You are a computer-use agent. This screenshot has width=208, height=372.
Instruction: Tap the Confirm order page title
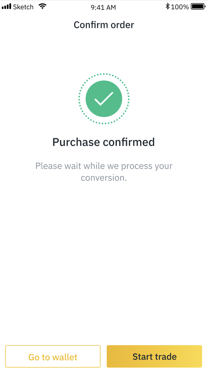(x=104, y=25)
